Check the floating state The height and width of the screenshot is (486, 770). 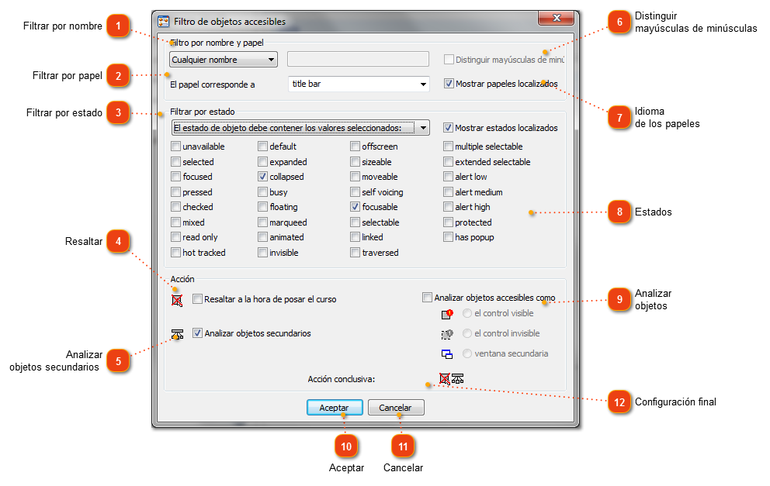(x=262, y=206)
